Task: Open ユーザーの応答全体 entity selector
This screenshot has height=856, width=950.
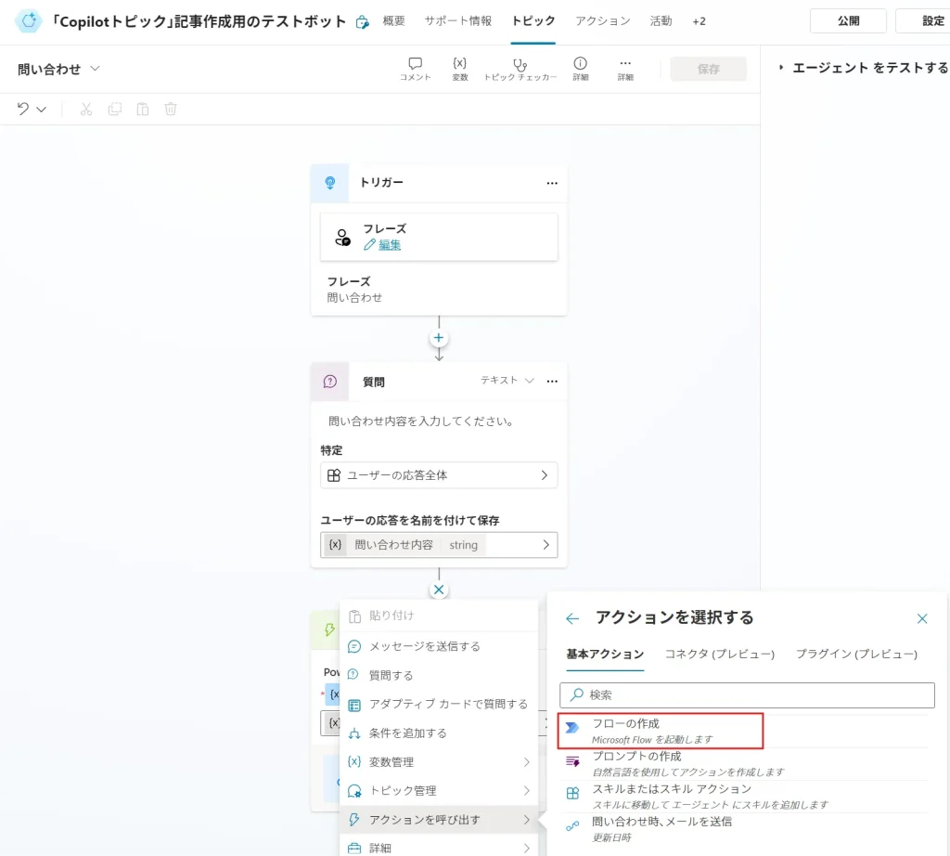Action: (439, 475)
